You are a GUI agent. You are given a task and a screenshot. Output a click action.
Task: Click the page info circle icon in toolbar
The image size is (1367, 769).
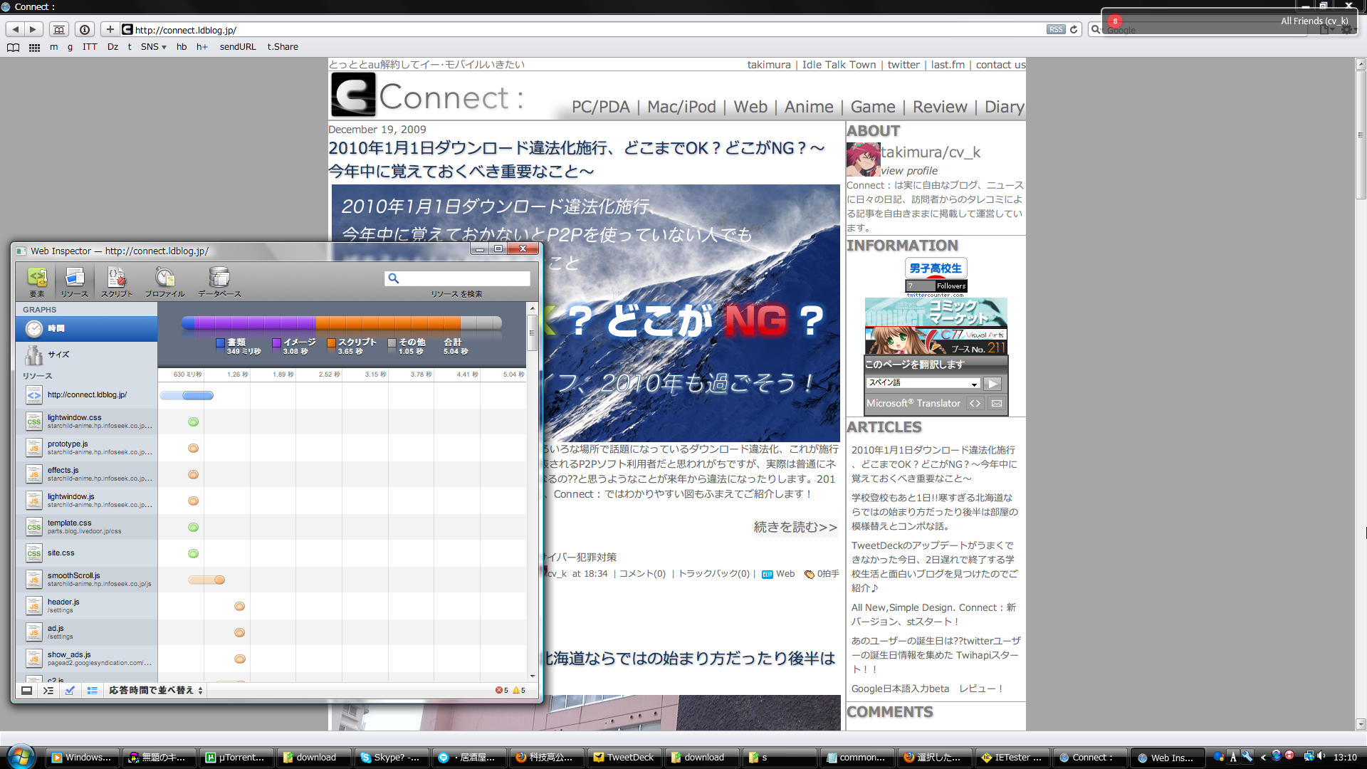[85, 29]
